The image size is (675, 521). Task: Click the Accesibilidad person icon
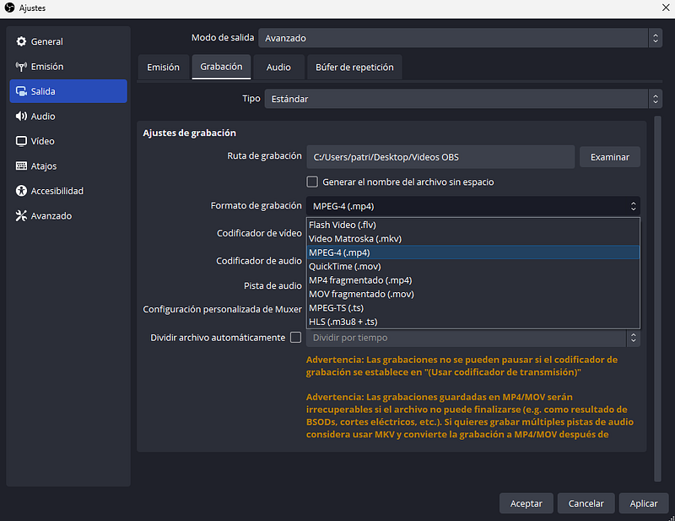[21, 191]
